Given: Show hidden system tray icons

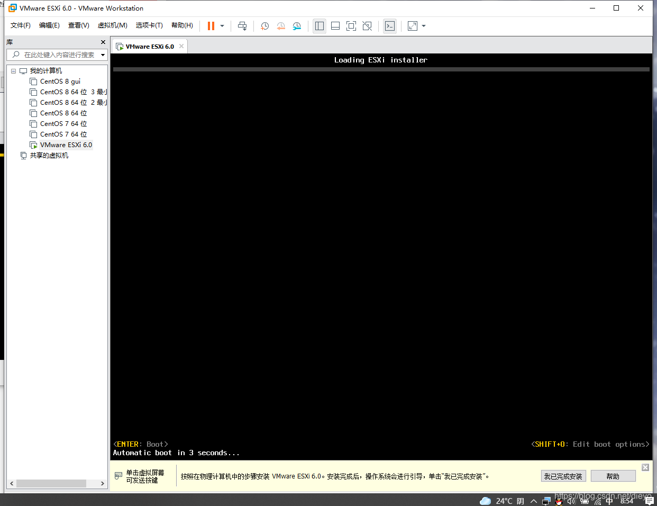Looking at the screenshot, I should click(534, 501).
